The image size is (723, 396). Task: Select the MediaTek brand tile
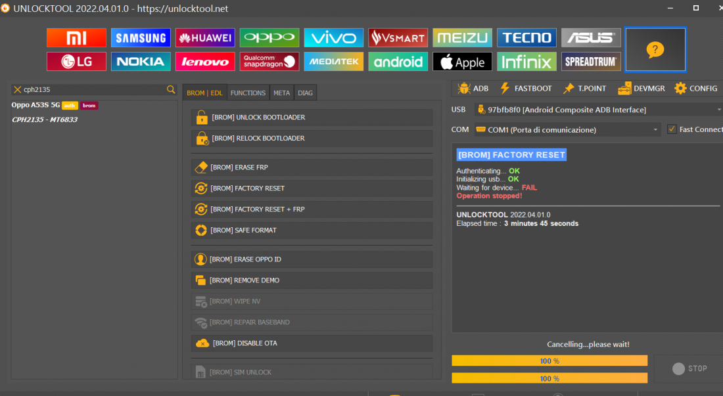click(x=333, y=62)
